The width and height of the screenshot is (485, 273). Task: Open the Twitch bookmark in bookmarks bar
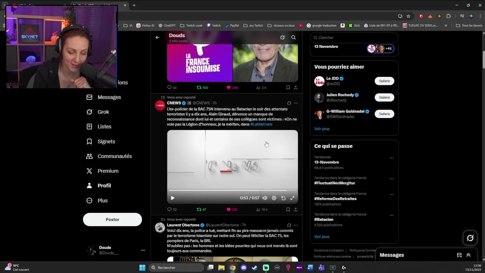point(214,25)
